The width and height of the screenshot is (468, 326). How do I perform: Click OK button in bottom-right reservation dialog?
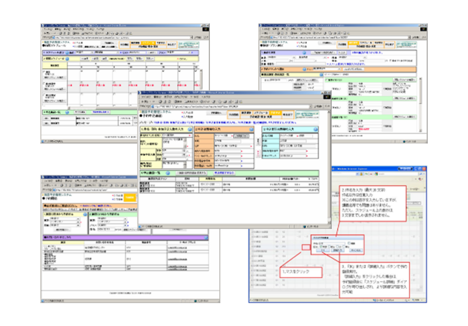(323, 251)
